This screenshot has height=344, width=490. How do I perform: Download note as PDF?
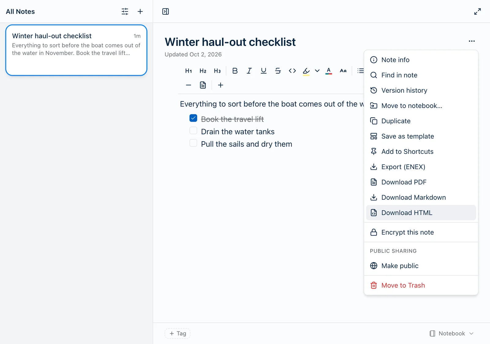tap(421, 182)
